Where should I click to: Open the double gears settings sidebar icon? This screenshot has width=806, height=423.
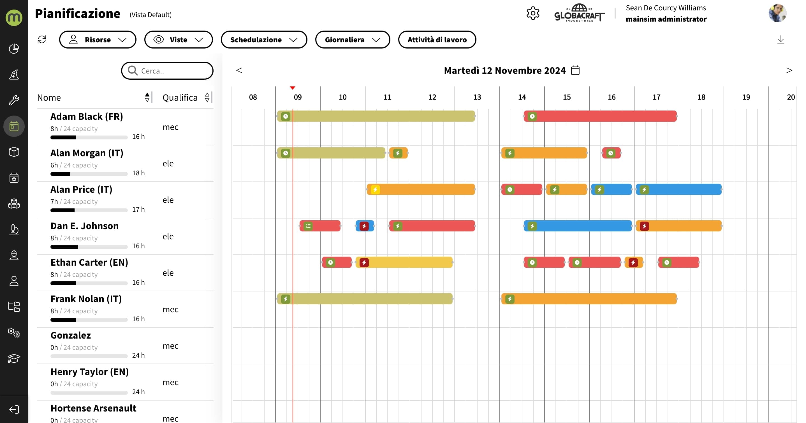coord(14,332)
